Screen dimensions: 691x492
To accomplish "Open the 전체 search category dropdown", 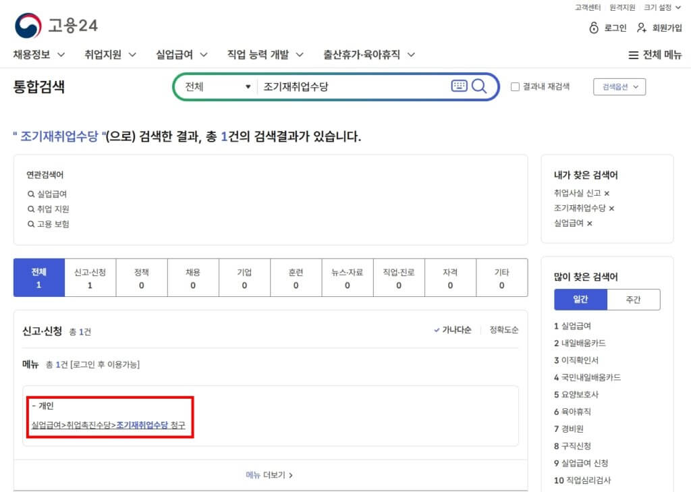I will point(217,86).
